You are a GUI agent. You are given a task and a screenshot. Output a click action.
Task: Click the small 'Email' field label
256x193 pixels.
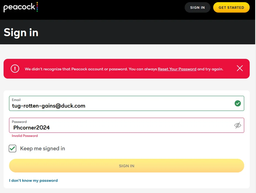16,100
